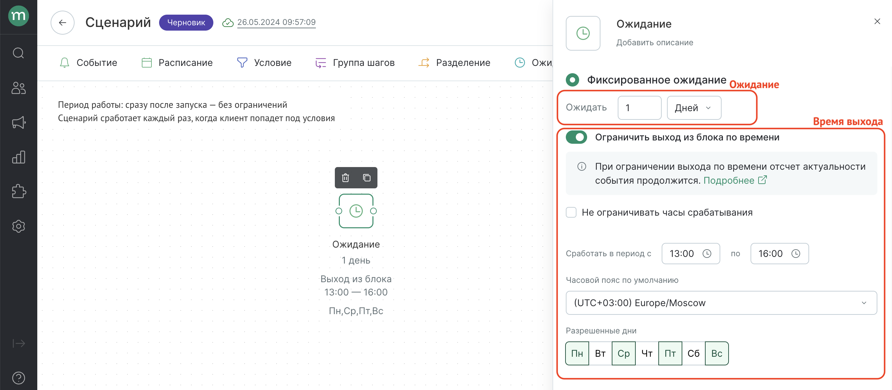Toggle allowed day Вс
The image size is (892, 390).
coord(717,353)
